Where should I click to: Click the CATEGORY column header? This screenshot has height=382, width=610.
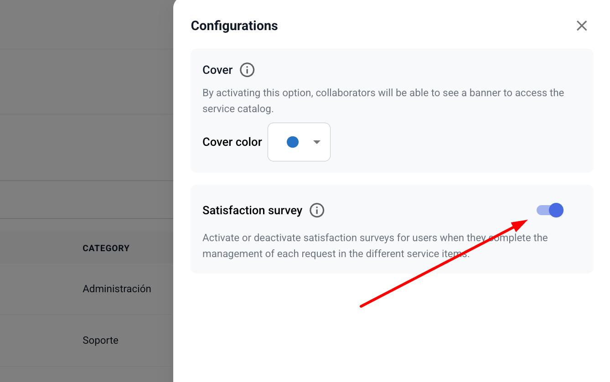click(106, 248)
